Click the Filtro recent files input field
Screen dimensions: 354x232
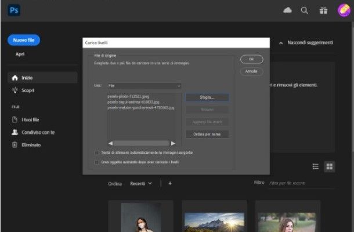301,183
